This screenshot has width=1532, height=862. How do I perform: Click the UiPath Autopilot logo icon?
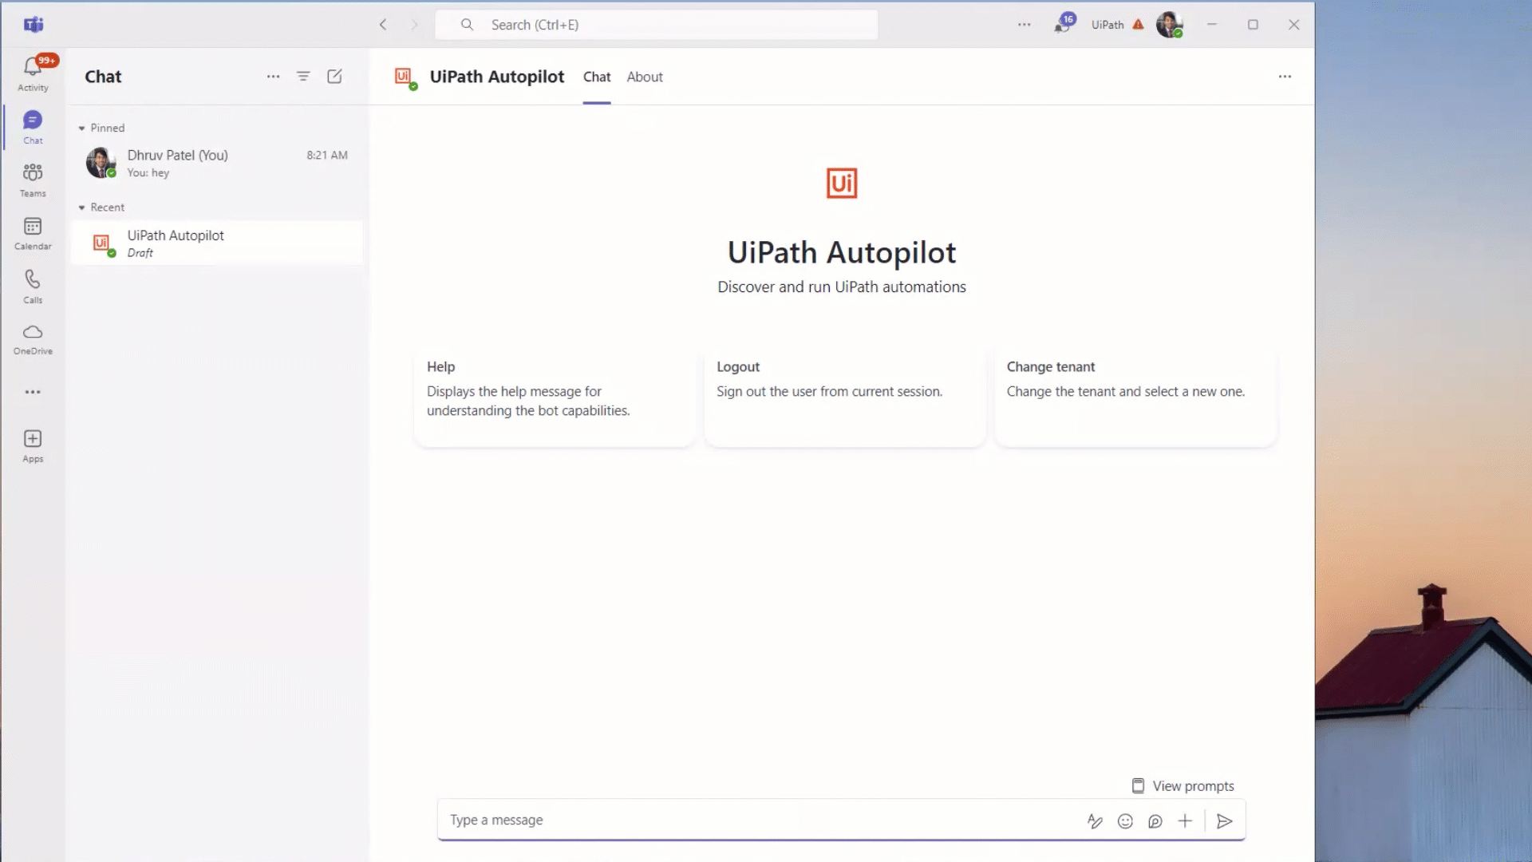click(x=841, y=182)
